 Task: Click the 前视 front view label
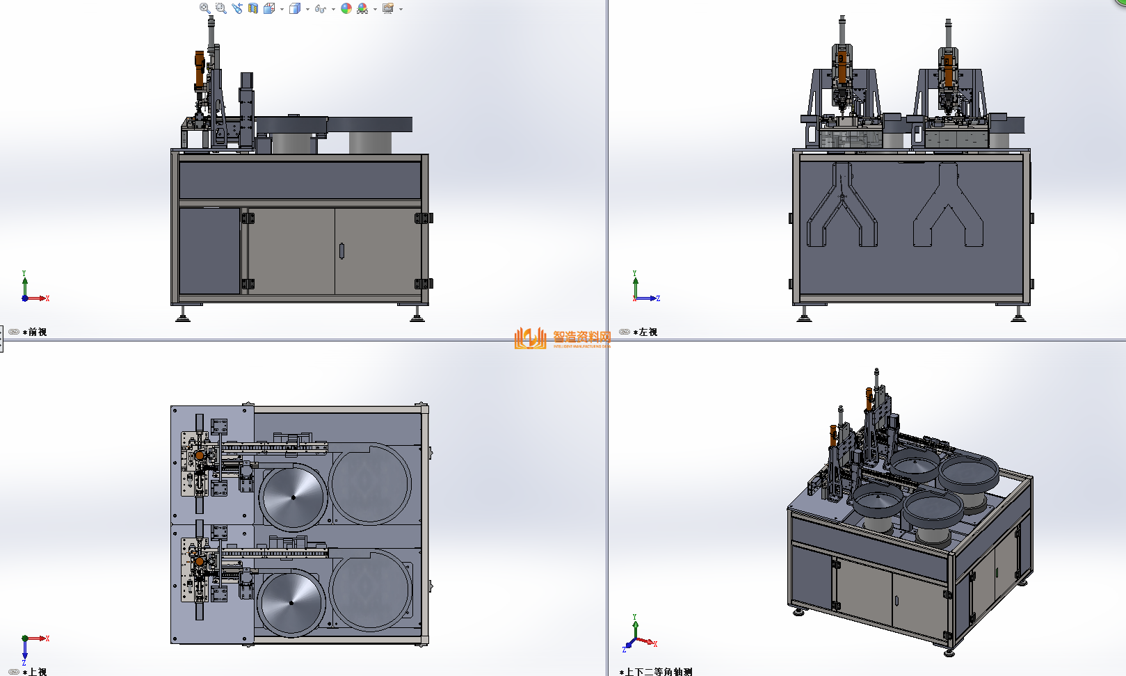(38, 332)
